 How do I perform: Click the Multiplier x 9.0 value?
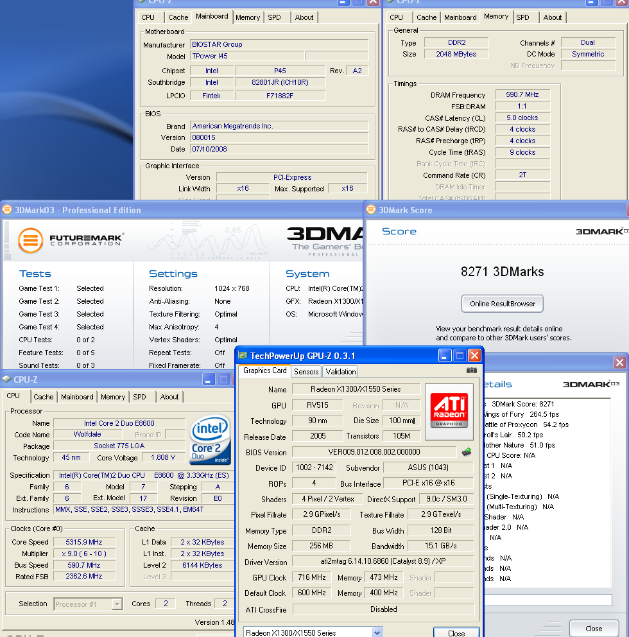pos(85,554)
